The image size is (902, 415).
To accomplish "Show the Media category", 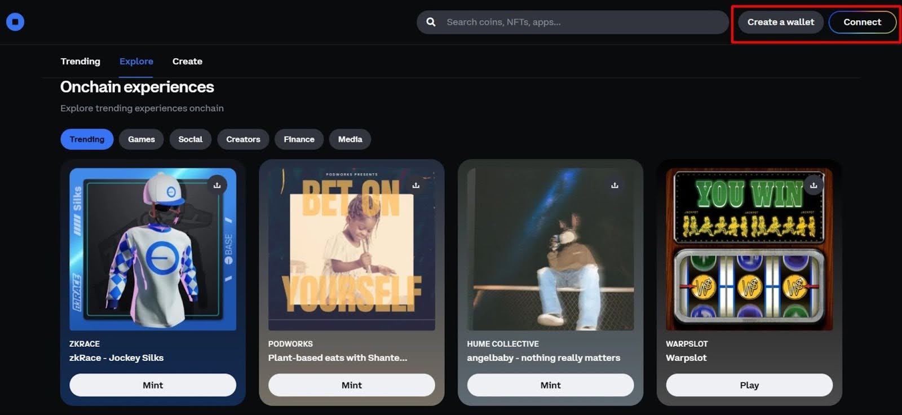I will [350, 139].
